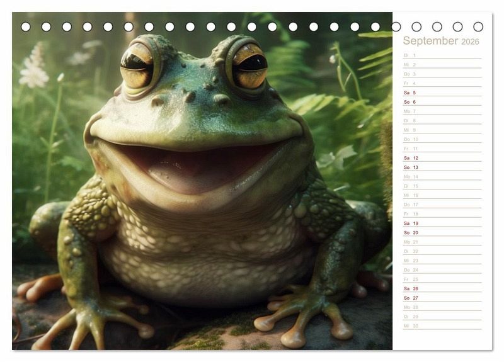The width and height of the screenshot is (504, 362).
Task: Select the Di 22 date row
Action: [442, 251]
